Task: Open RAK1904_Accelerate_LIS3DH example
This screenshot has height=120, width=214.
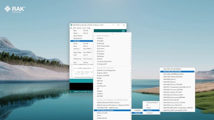Action: [x=177, y=95]
